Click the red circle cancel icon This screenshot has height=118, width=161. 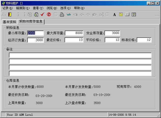click(49, 14)
